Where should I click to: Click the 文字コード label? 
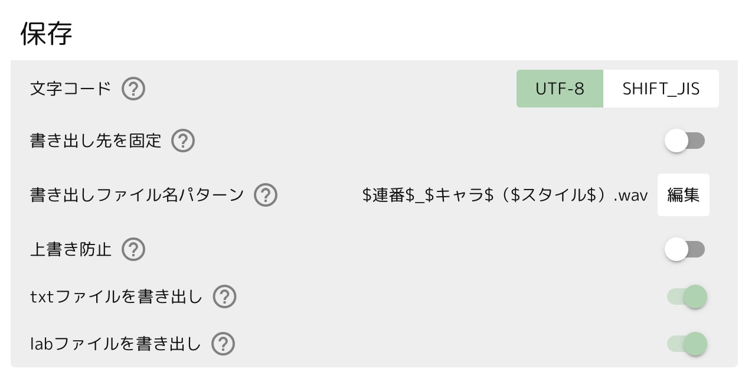pos(71,89)
